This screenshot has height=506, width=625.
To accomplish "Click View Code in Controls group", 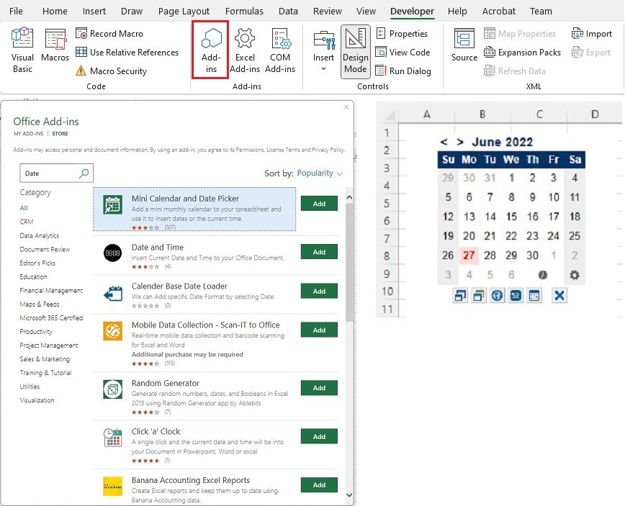I will (x=405, y=52).
